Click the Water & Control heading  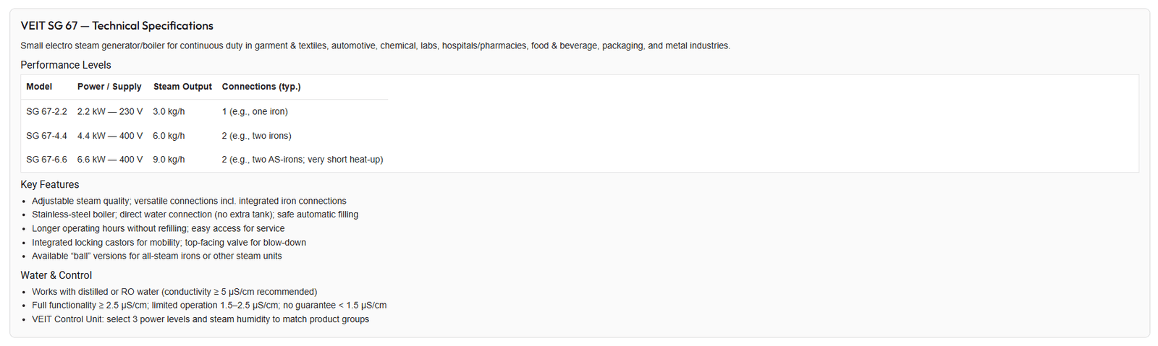56,276
